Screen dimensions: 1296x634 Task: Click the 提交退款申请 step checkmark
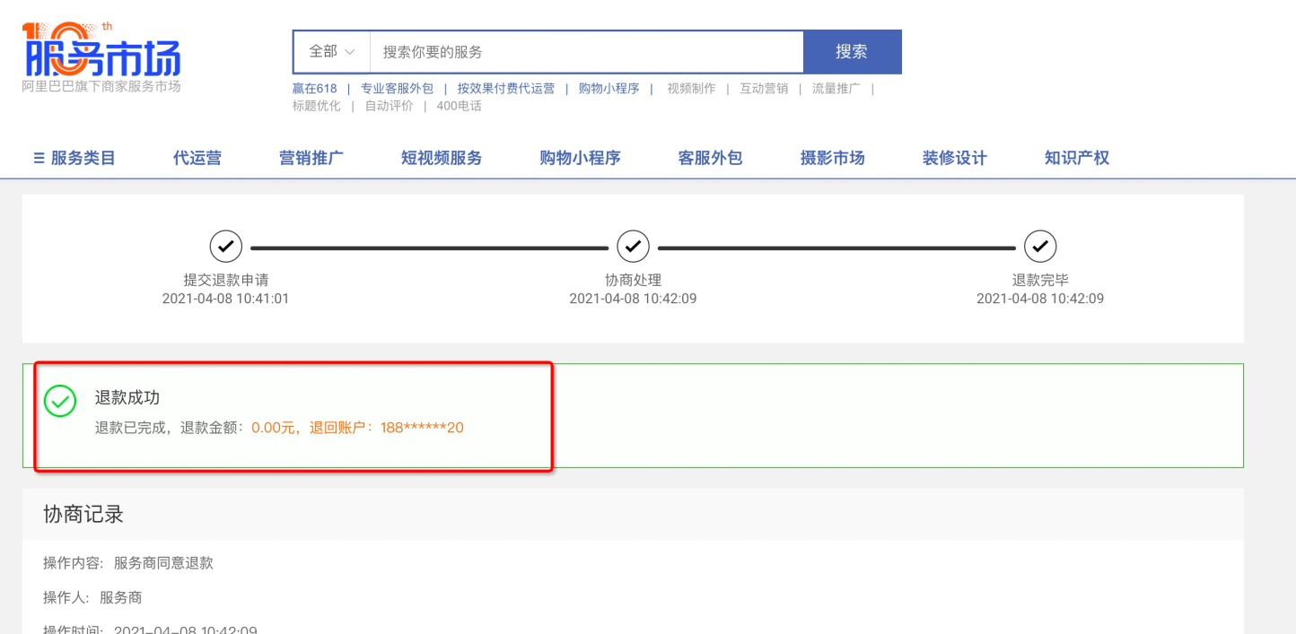point(225,245)
